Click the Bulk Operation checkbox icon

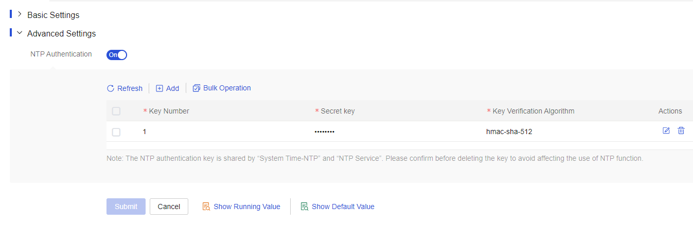(196, 88)
